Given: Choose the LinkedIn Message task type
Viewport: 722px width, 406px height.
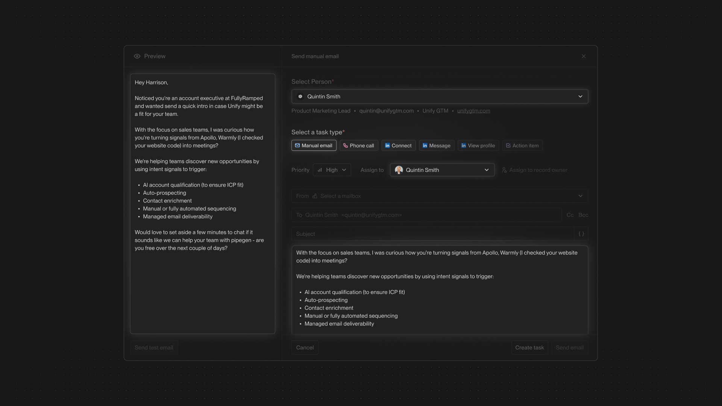Looking at the screenshot, I should 436,145.
